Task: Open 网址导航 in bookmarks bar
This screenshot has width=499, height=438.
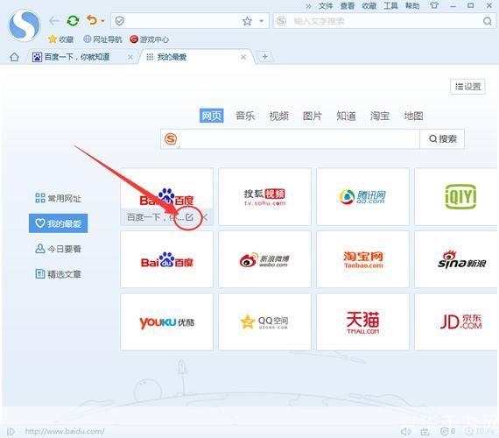Action: tap(102, 39)
